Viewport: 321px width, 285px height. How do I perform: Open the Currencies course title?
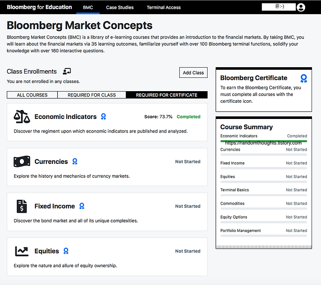tap(51, 161)
